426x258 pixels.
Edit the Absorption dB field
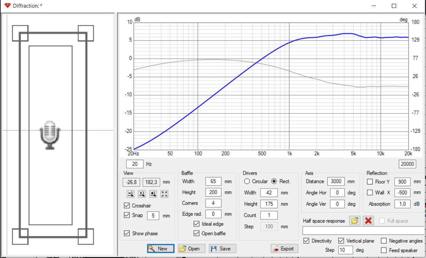tap(402, 204)
